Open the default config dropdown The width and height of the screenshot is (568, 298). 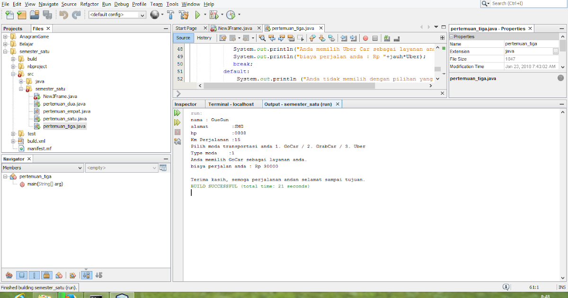143,15
